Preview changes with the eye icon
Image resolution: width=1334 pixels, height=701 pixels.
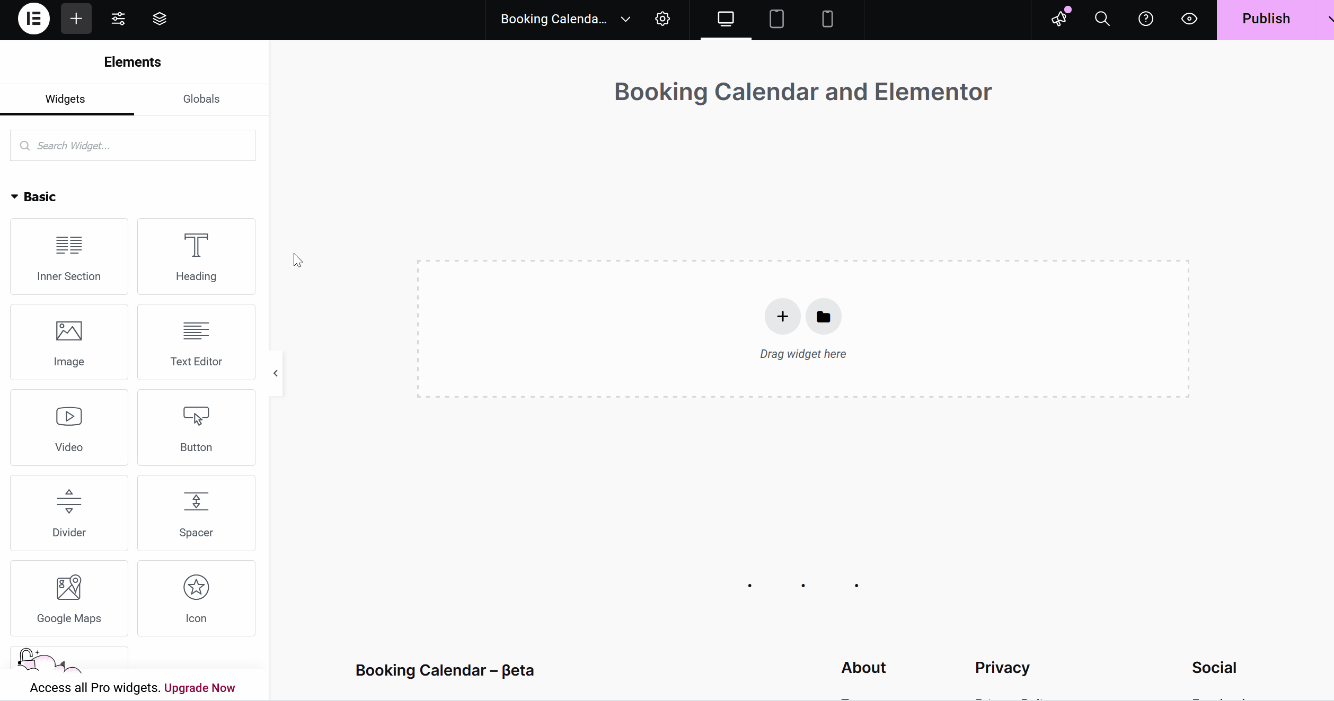[x=1189, y=19]
